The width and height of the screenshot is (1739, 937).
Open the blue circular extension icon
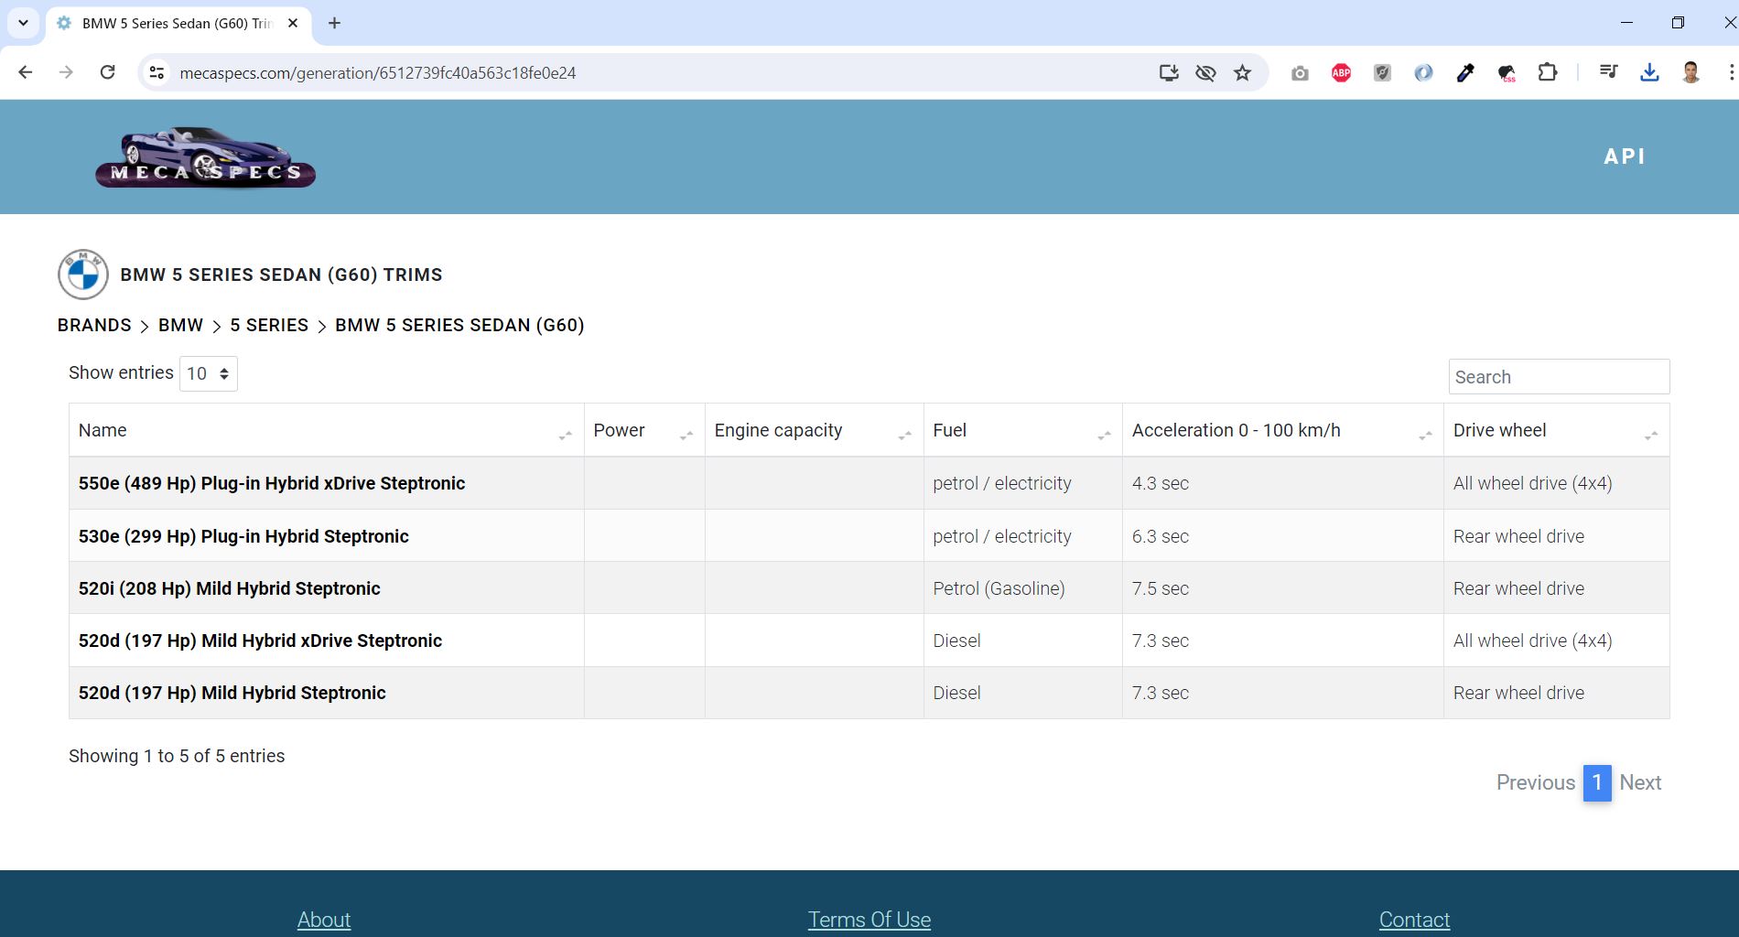coord(1423,73)
